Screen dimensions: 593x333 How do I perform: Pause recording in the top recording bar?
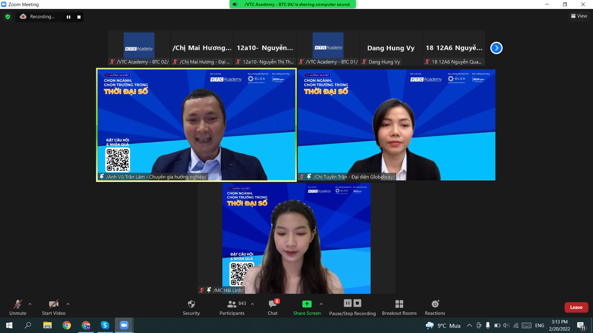(69, 17)
